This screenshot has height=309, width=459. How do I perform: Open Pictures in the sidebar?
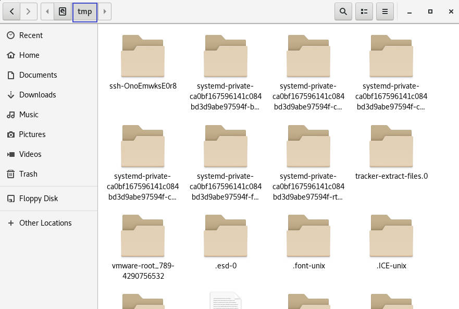click(x=49, y=134)
